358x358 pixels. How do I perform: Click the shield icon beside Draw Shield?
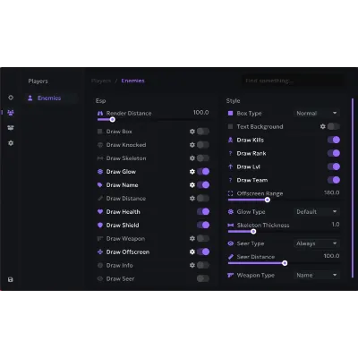[x=100, y=225]
